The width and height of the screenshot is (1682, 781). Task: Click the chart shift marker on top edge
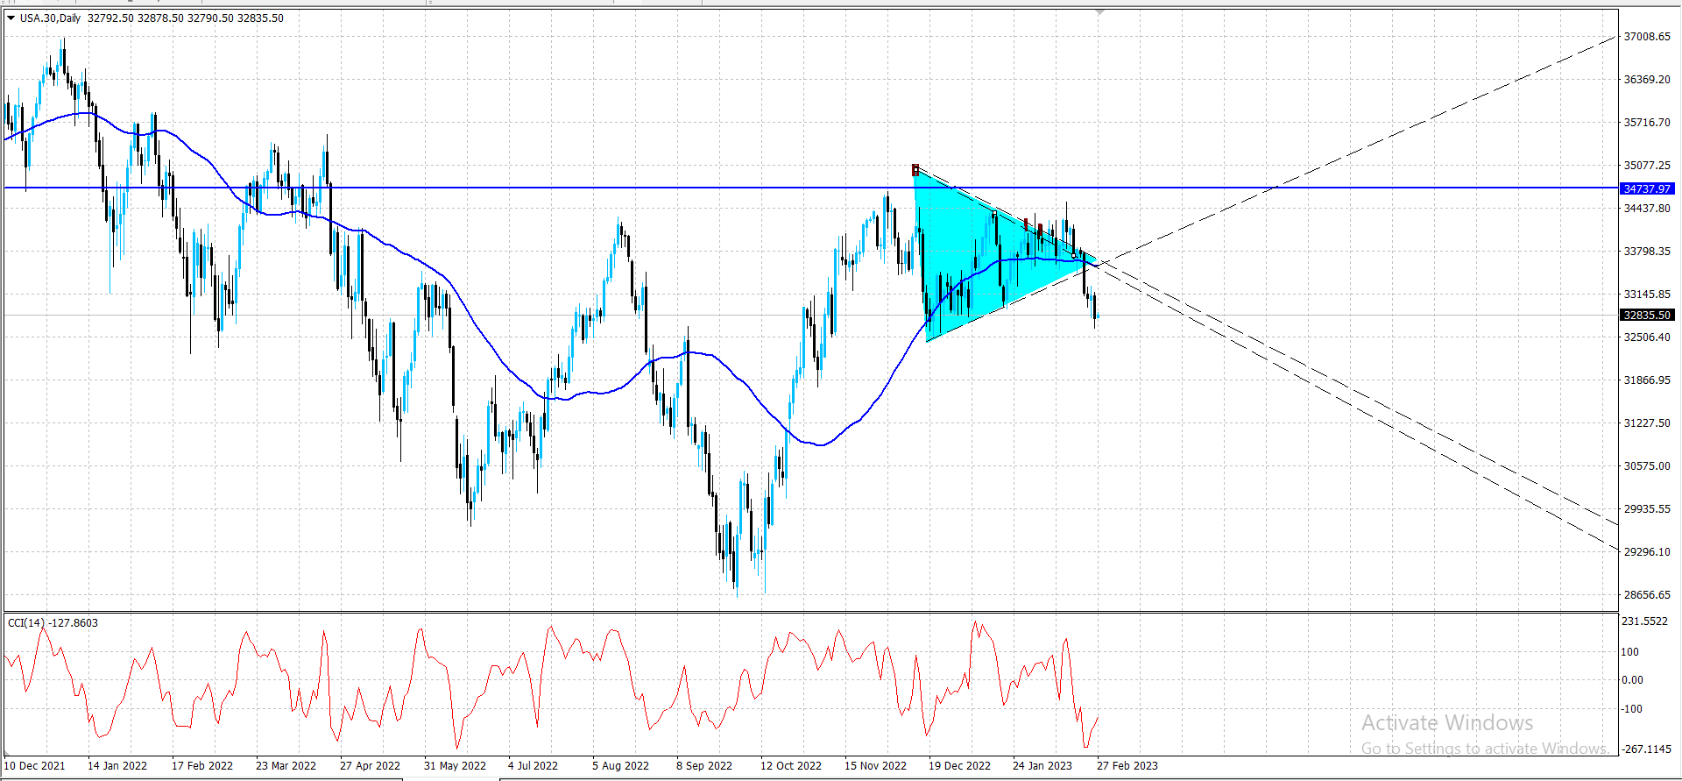pos(1099,12)
